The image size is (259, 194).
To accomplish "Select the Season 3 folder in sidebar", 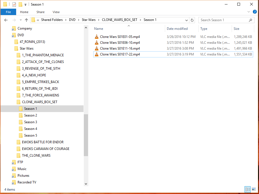I will 31,122.
